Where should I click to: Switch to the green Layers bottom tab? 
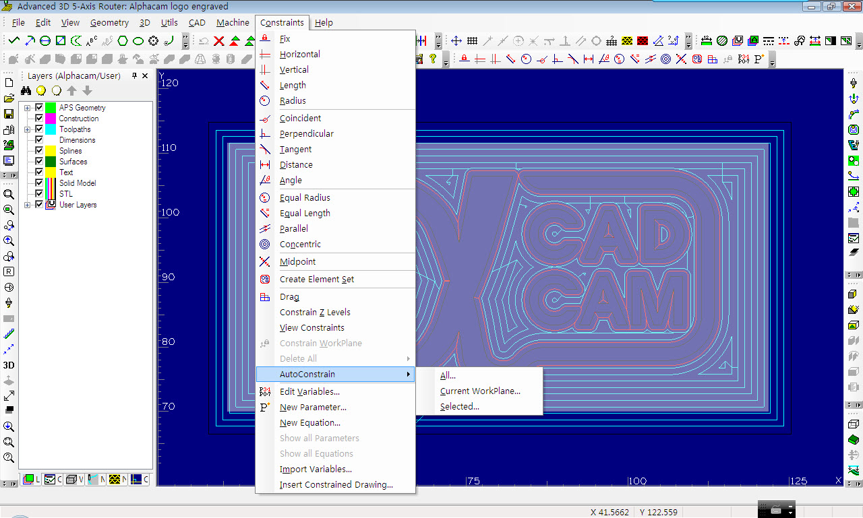point(31,480)
